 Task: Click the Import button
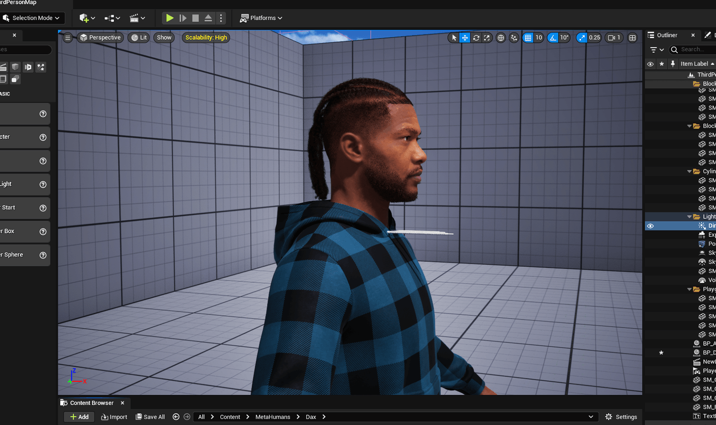coord(114,417)
